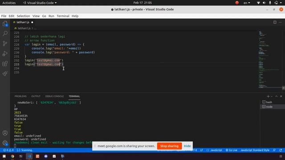Open the launch profile dropdown beside plus
Screen dimensions: 285x160
click(x=272, y=96)
